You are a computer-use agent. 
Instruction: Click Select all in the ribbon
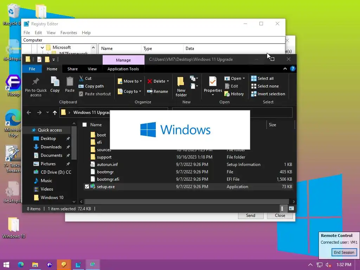click(x=262, y=78)
